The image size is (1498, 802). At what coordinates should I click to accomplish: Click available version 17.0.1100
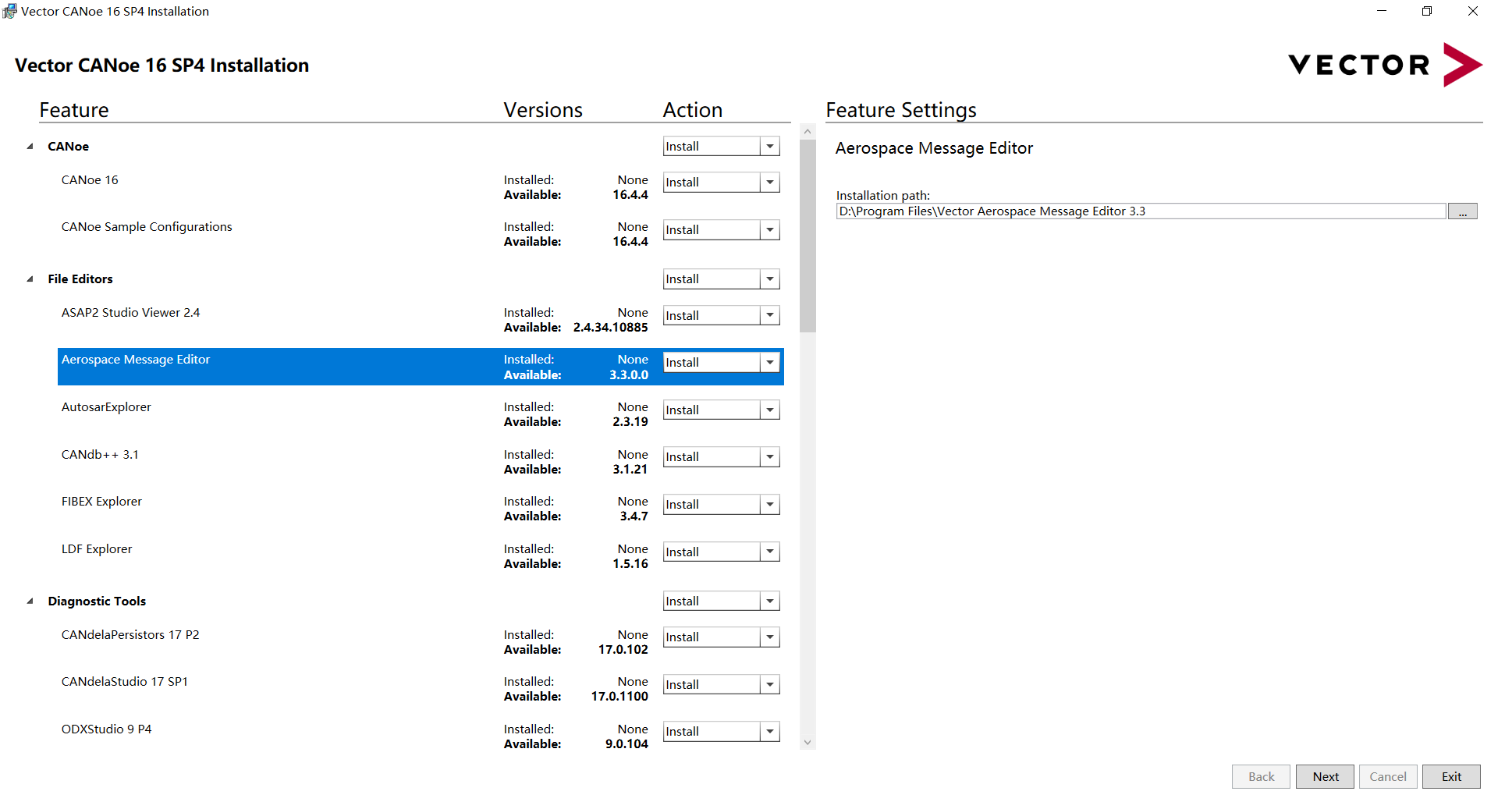click(619, 697)
